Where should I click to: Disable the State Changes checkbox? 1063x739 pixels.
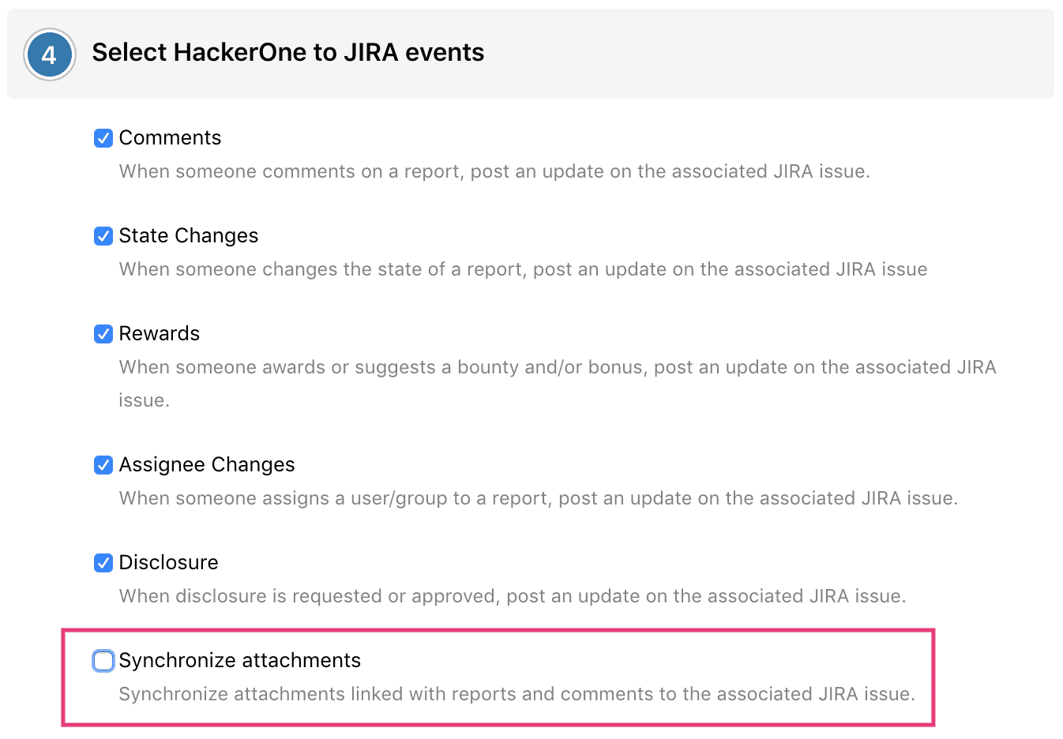[x=103, y=236]
